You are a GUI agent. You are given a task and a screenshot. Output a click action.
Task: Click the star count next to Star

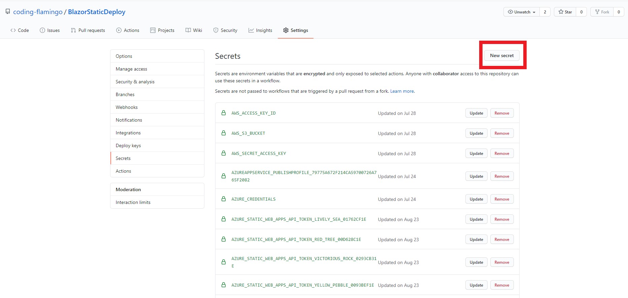581,12
